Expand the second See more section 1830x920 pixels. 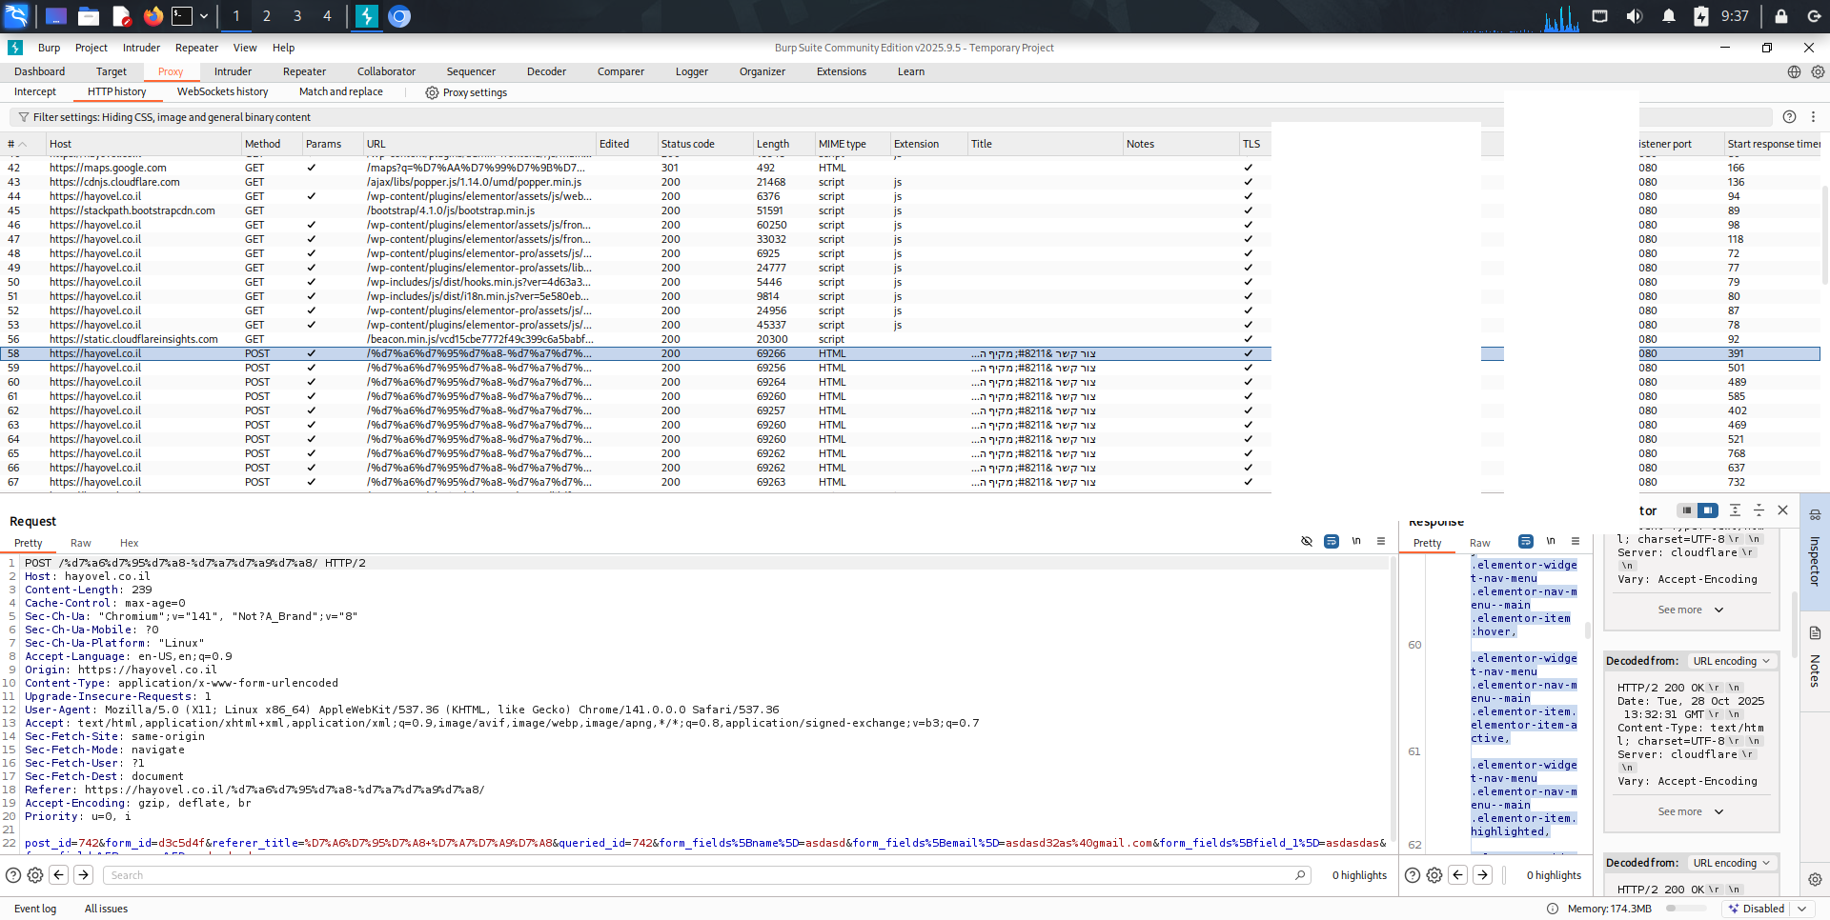[1691, 811]
